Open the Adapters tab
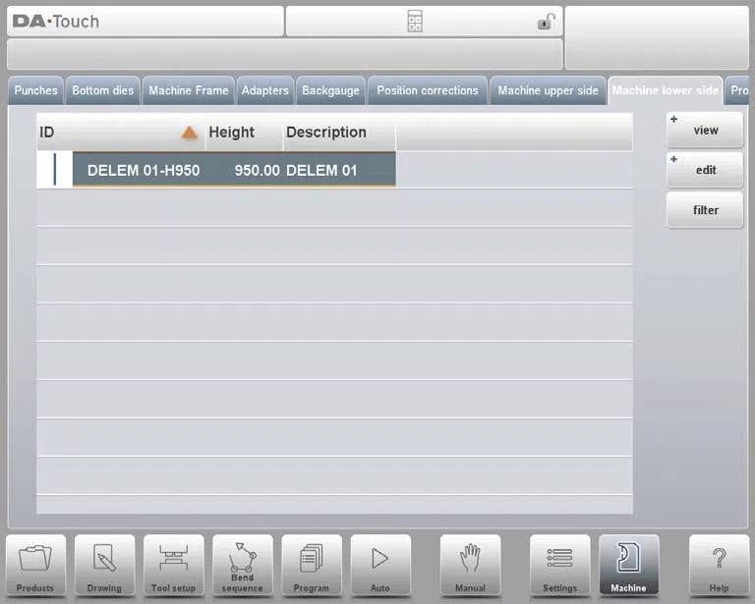The width and height of the screenshot is (755, 604). (264, 90)
